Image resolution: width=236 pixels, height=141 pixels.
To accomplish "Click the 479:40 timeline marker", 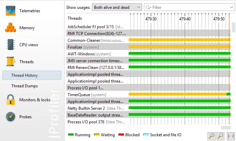I will (185, 19).
